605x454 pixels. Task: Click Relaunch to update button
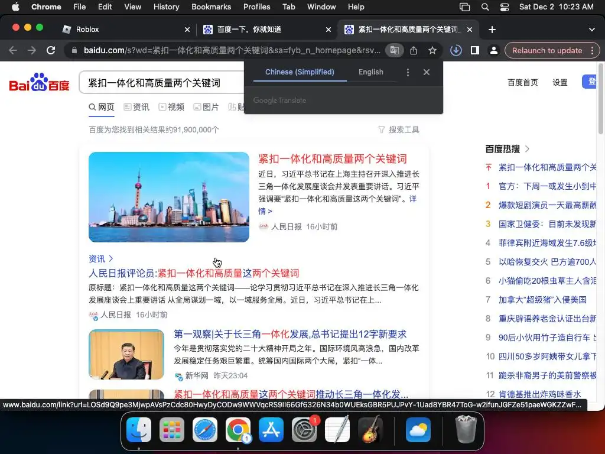point(547,50)
